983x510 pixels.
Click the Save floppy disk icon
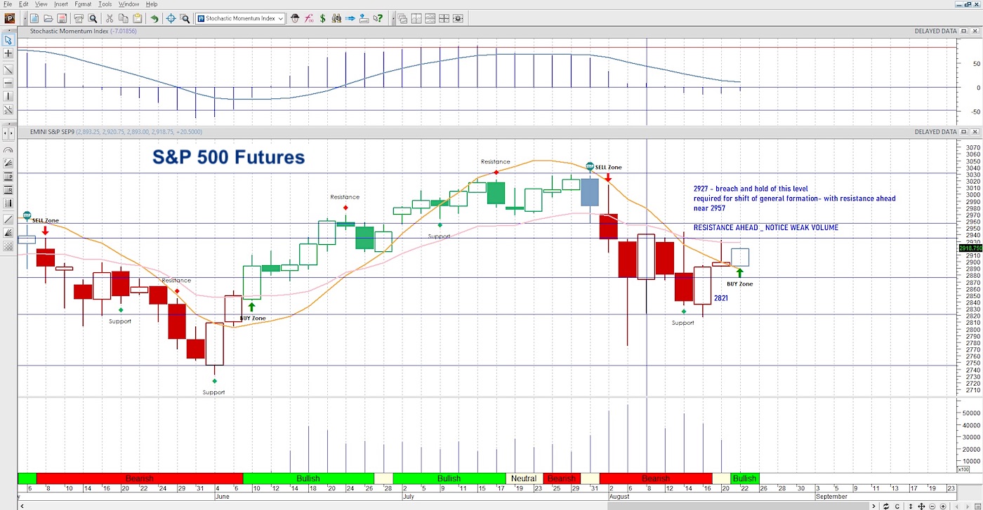[x=62, y=18]
